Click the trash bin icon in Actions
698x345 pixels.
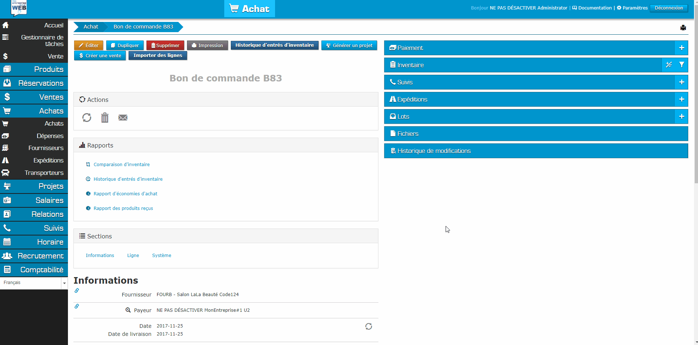pos(105,118)
